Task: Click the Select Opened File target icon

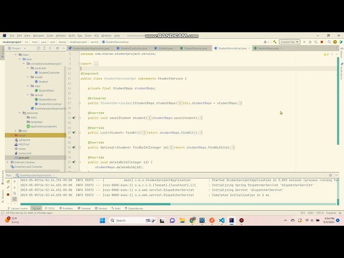Action: pyautogui.click(x=38, y=48)
